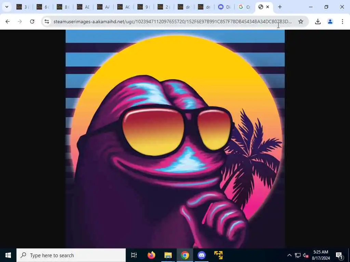Switch to the tab labeled 'AC'
350x262 pixels.
coord(123,7)
